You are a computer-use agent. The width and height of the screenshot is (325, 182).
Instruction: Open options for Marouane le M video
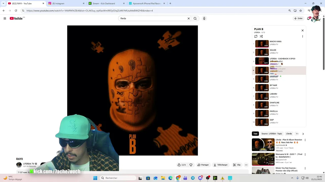tap(305, 154)
